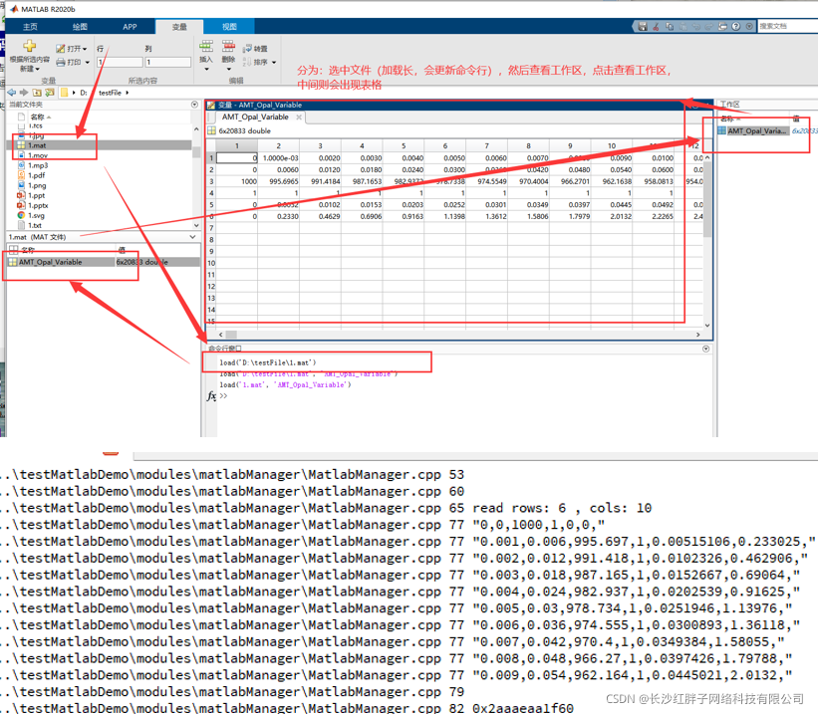Image resolution: width=818 pixels, height=714 pixels.
Task: Select the 1.txt file
Action: pos(35,225)
